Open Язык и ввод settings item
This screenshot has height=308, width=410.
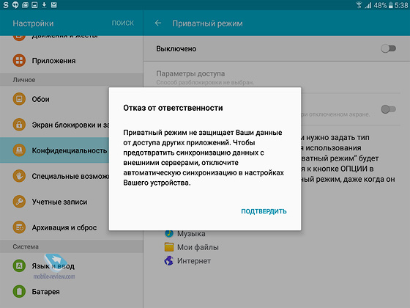click(x=72, y=265)
